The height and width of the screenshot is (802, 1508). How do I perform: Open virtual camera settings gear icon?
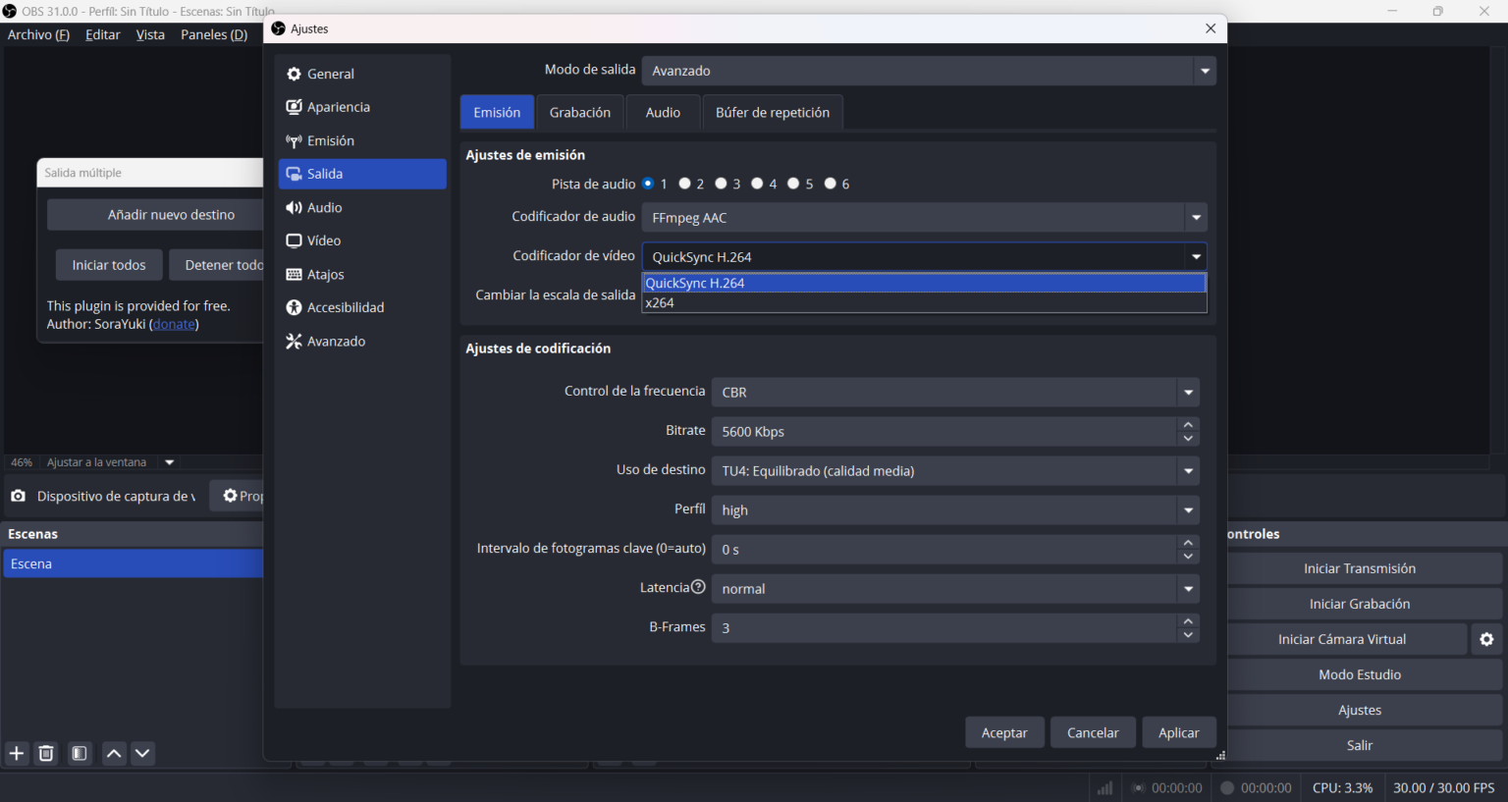point(1486,639)
